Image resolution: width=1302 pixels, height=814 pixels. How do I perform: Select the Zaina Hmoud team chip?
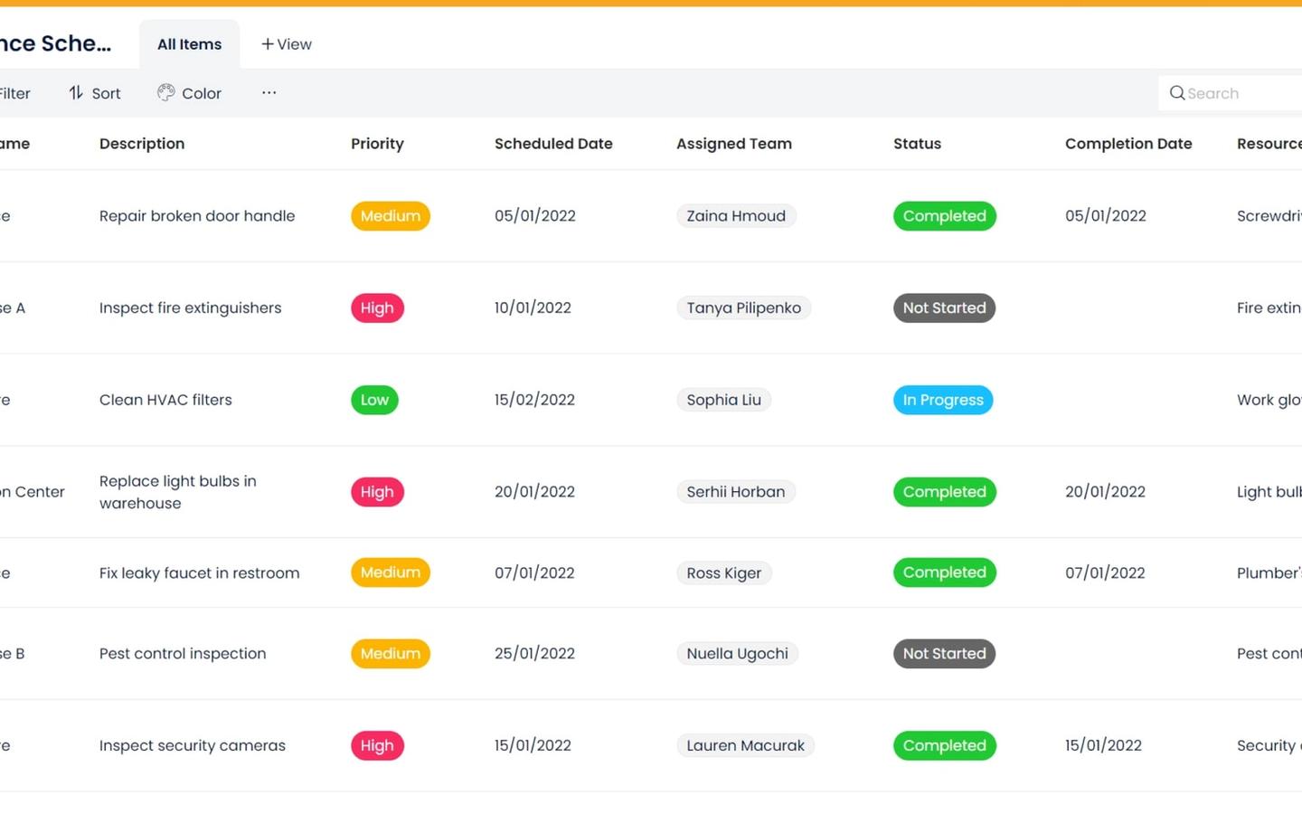point(736,216)
